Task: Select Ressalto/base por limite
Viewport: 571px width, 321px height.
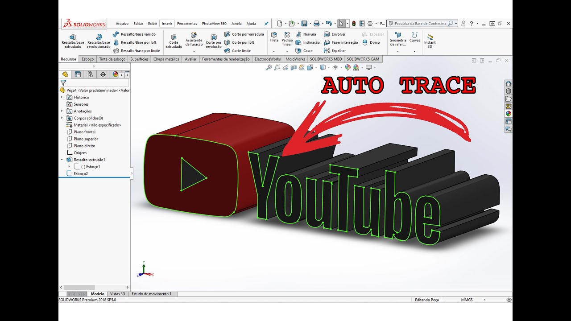Action: pyautogui.click(x=137, y=51)
